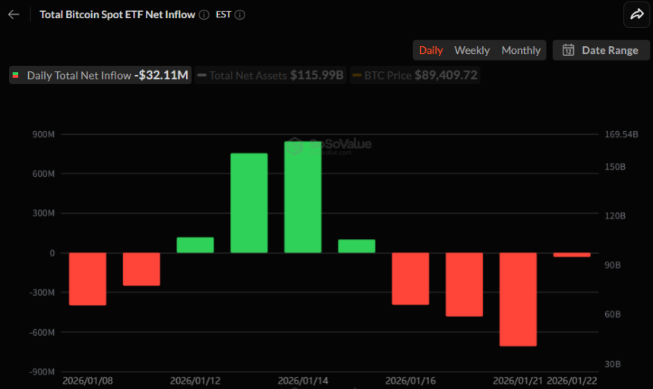This screenshot has width=653, height=389.
Task: Click the share arrow icon
Action: (634, 14)
